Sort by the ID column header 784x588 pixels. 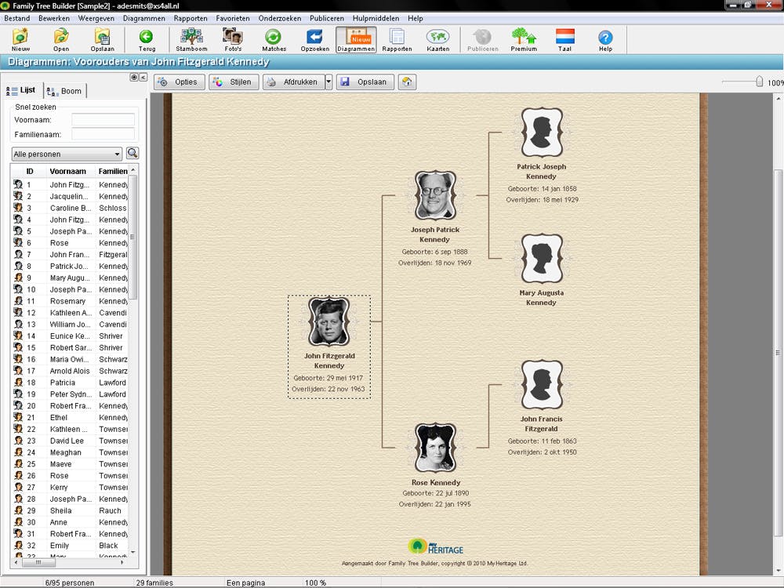pyautogui.click(x=29, y=171)
